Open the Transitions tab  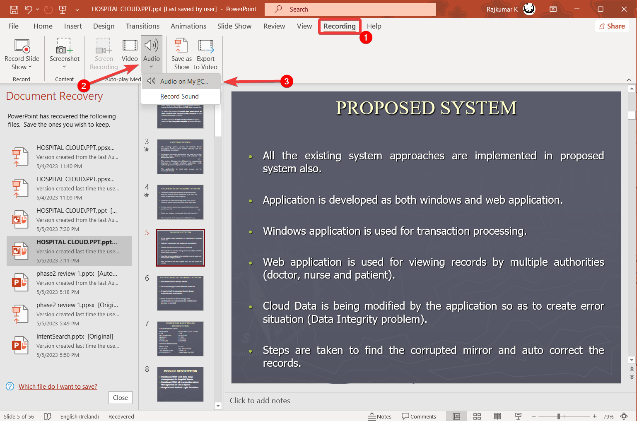point(142,26)
